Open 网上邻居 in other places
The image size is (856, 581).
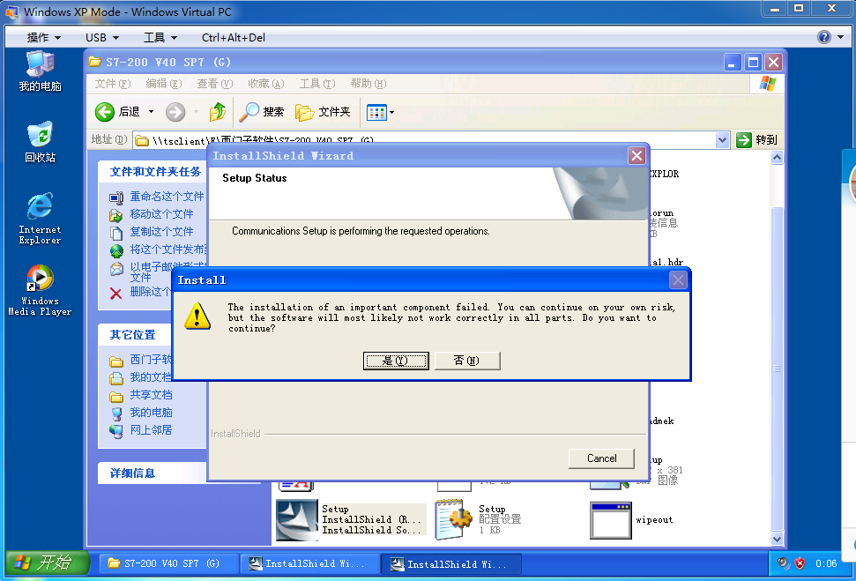point(151,429)
